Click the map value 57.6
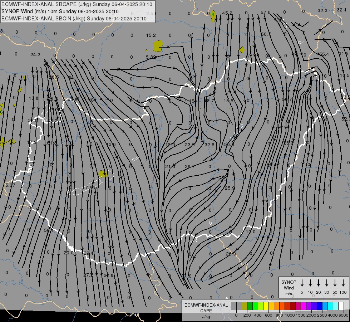The width and height of the screenshot is (350, 322). 265,12
